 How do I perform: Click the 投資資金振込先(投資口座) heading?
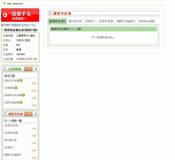21,30
